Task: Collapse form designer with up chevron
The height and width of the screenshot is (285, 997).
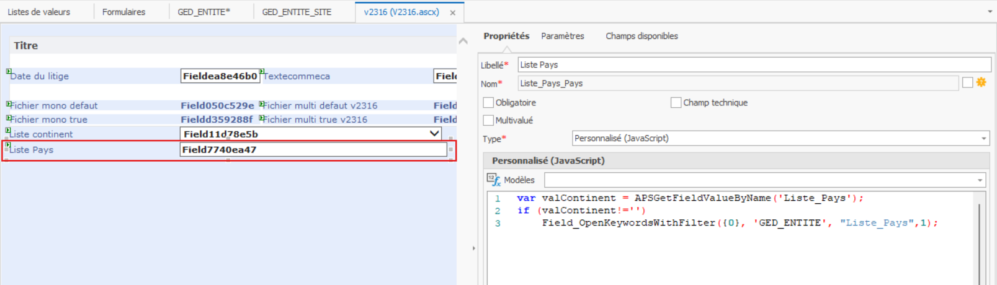Action: tap(463, 42)
